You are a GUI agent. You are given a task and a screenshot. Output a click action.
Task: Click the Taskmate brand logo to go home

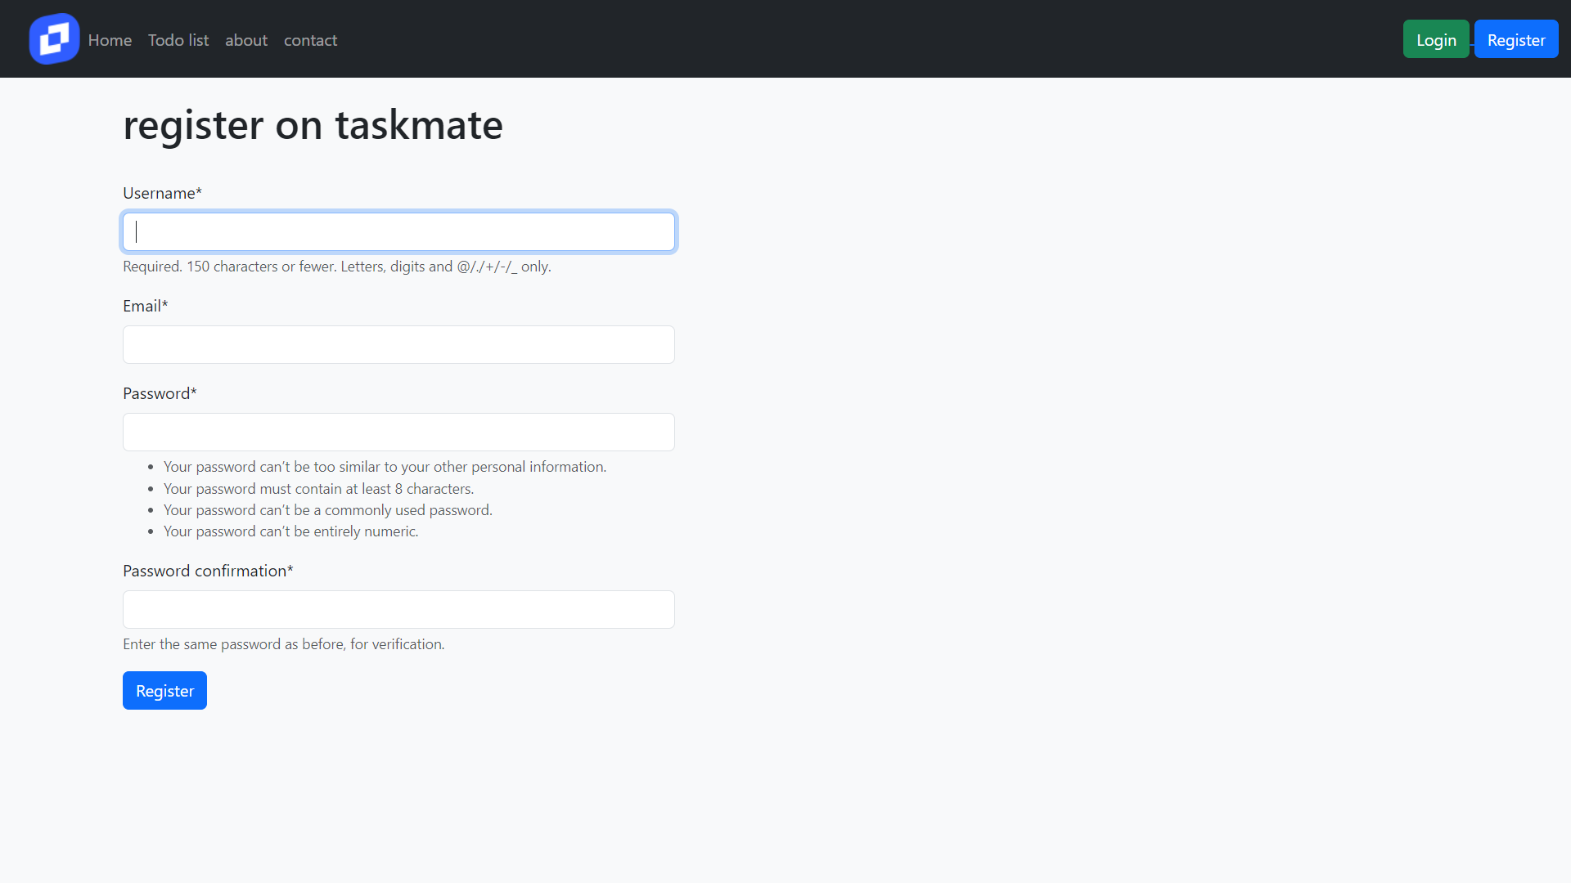click(53, 38)
